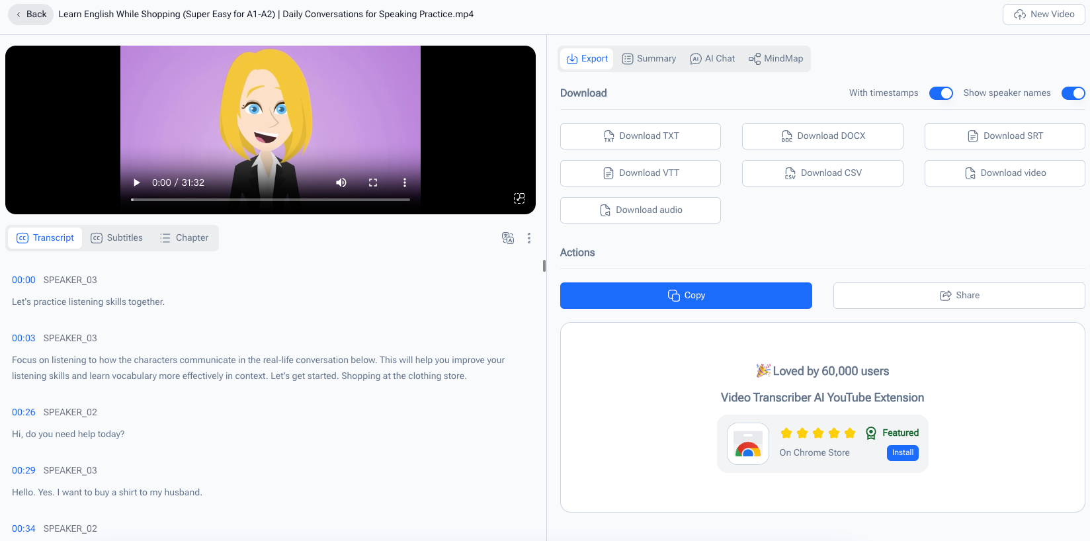Switch to the Transcript tab
Screen dimensions: 1090x541
pyautogui.click(x=46, y=238)
